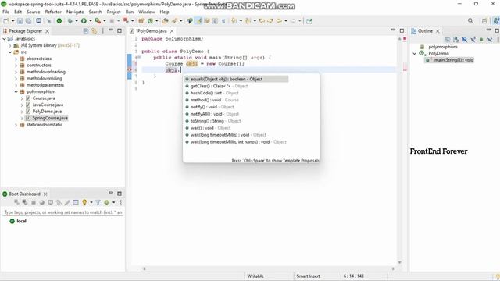This screenshot has width=500, height=281.
Task: Click the Save icon in main toolbar
Action: [20, 21]
